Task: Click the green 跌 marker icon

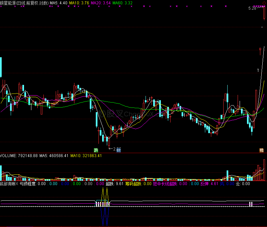Action: coord(96,150)
